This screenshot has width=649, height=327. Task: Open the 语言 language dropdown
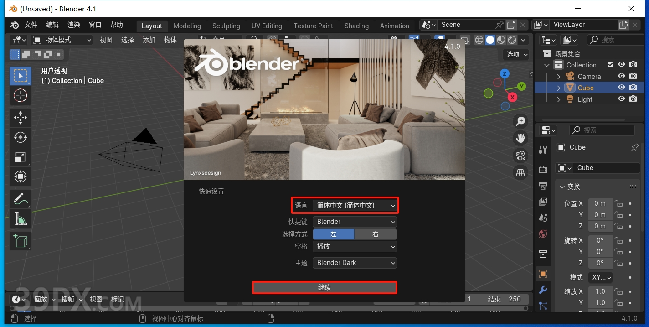coord(355,205)
